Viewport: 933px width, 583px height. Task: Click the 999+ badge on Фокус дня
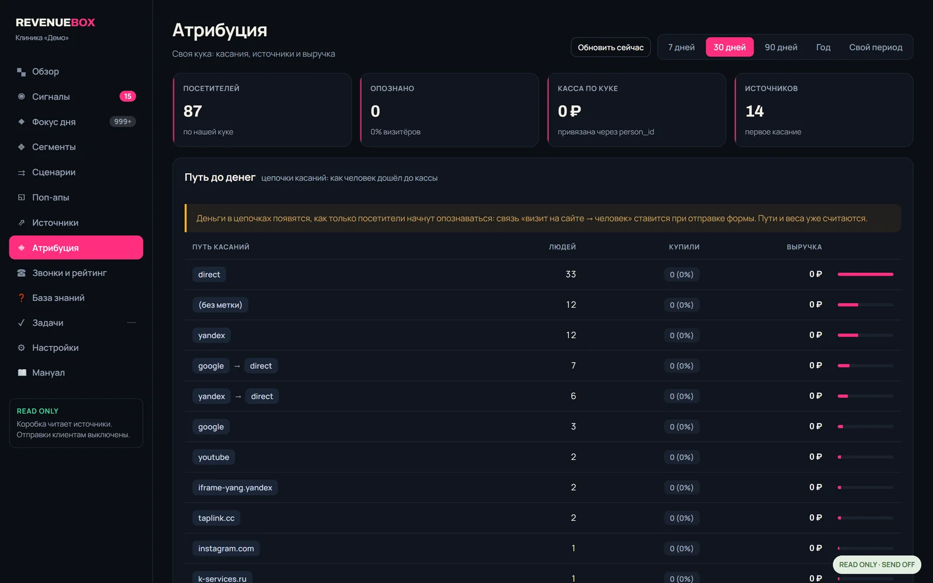(x=122, y=121)
